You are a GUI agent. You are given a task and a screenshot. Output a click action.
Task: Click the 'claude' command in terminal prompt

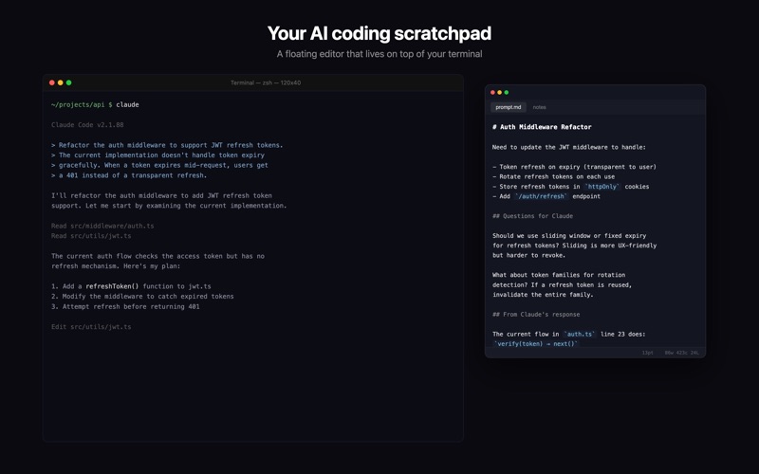coord(127,104)
